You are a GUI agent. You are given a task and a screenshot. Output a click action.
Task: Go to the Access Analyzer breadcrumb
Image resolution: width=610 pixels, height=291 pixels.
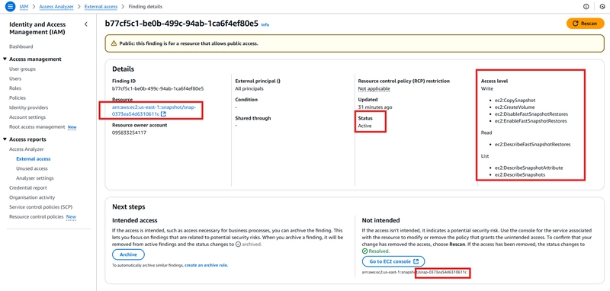(56, 7)
